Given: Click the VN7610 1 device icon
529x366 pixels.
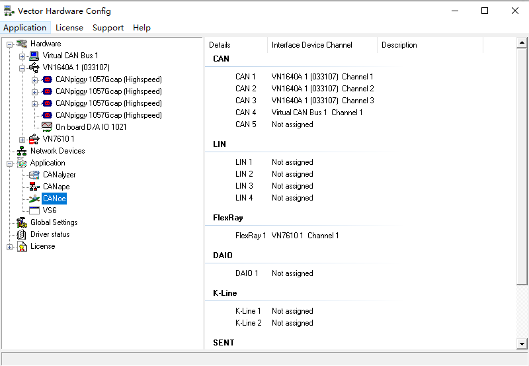Looking at the screenshot, I should [34, 139].
